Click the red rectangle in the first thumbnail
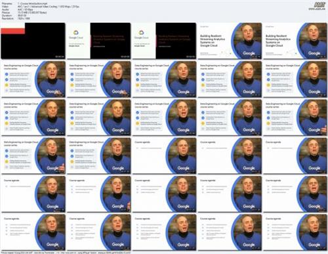This screenshot has height=254, width=328. click(13, 31)
